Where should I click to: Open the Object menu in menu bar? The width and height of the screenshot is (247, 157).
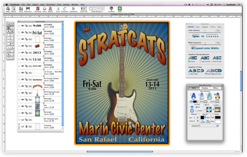[x=35, y=4]
